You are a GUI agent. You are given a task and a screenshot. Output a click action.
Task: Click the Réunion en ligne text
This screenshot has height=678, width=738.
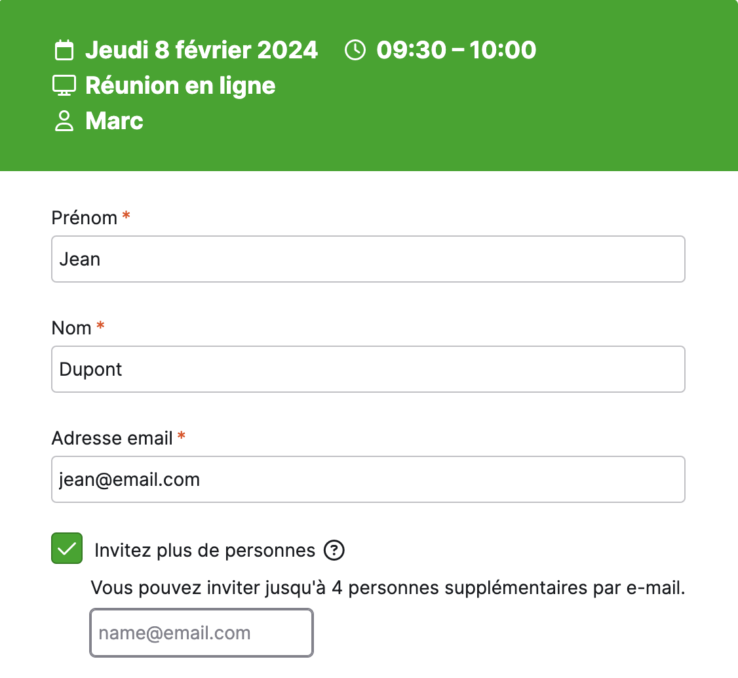coord(180,86)
